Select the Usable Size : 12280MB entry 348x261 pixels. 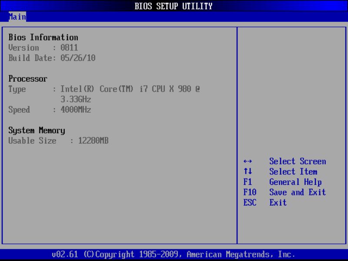pyautogui.click(x=59, y=141)
